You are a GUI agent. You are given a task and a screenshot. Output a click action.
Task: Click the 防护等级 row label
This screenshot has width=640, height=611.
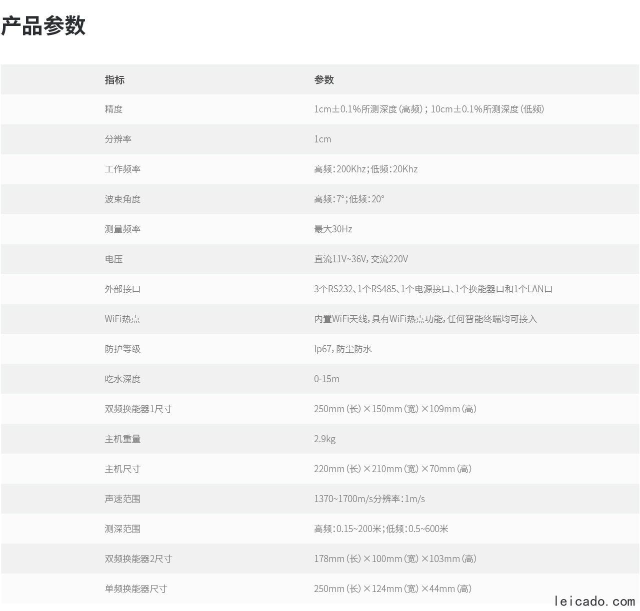click(x=122, y=349)
